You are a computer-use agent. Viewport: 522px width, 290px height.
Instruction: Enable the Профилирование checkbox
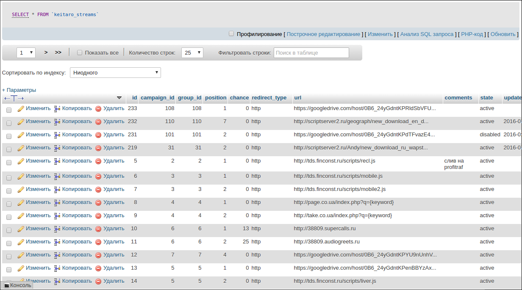(x=231, y=33)
